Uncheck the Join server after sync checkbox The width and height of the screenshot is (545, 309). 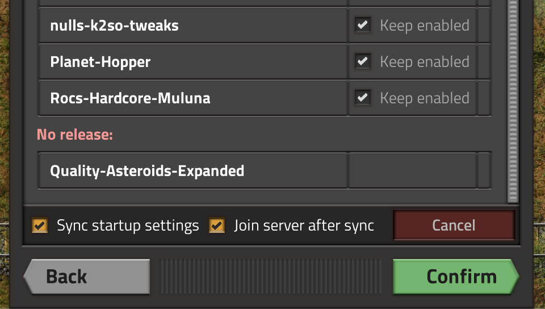(x=217, y=226)
